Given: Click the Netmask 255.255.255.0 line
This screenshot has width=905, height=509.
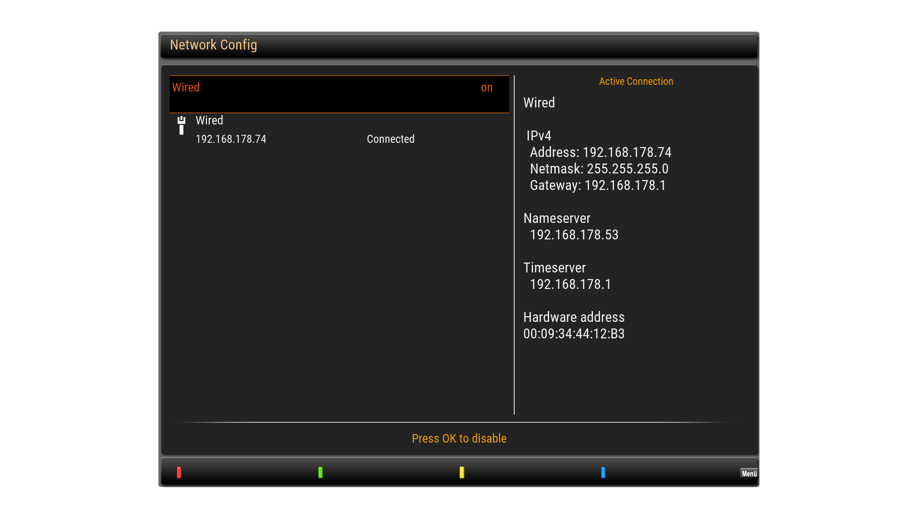Looking at the screenshot, I should coord(599,169).
